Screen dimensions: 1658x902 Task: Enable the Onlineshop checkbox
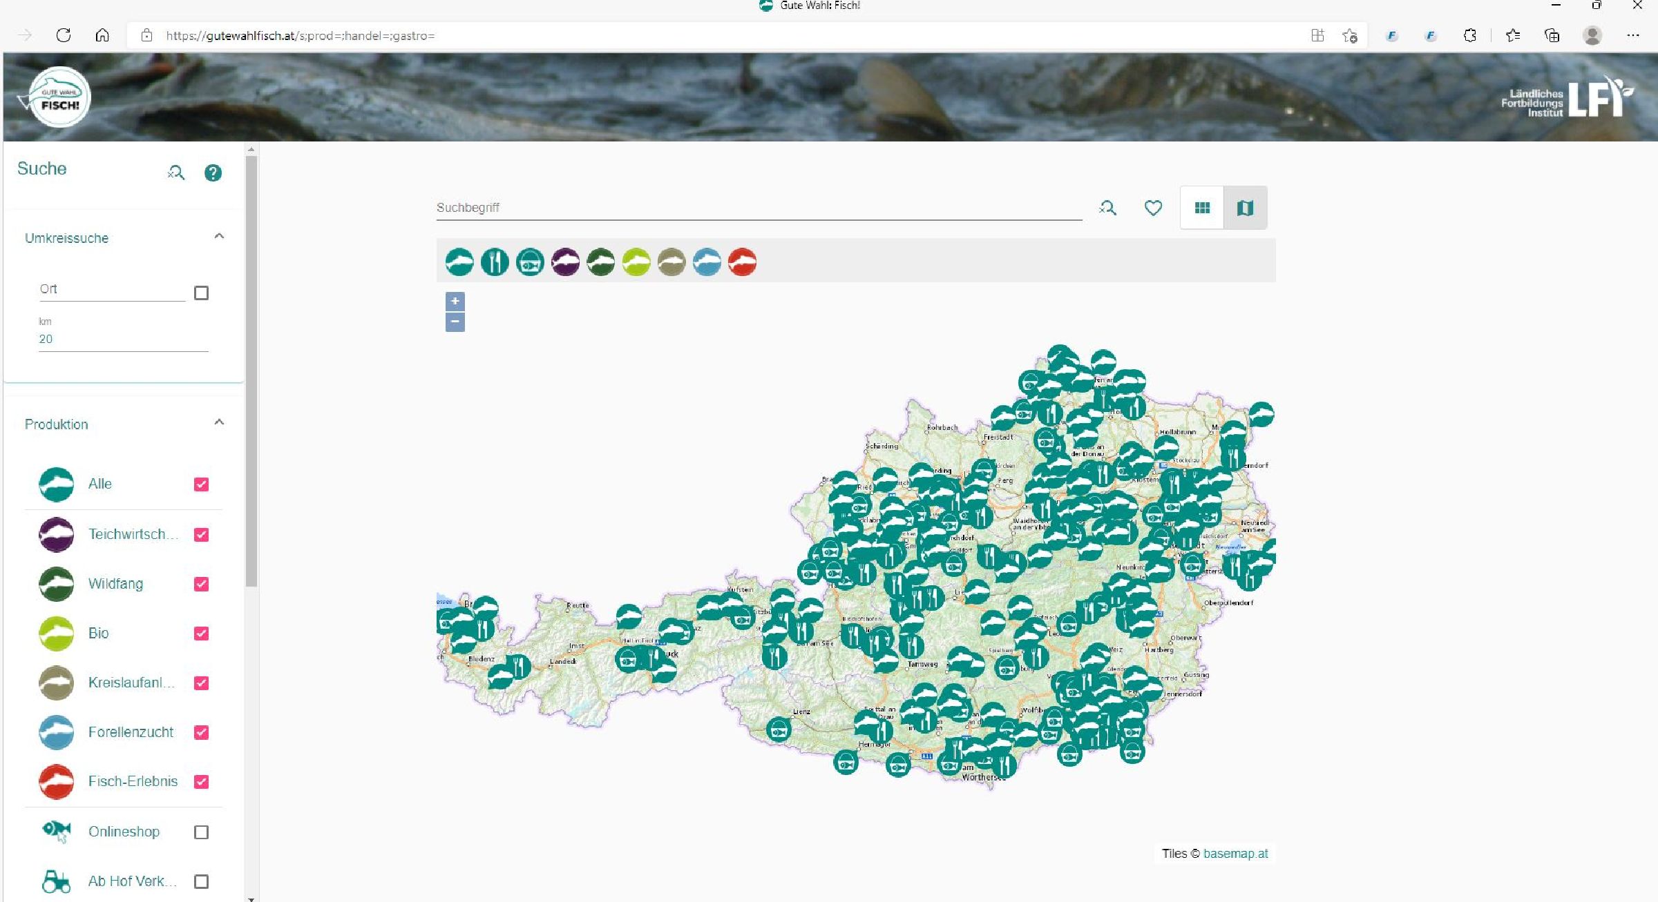[x=201, y=832]
